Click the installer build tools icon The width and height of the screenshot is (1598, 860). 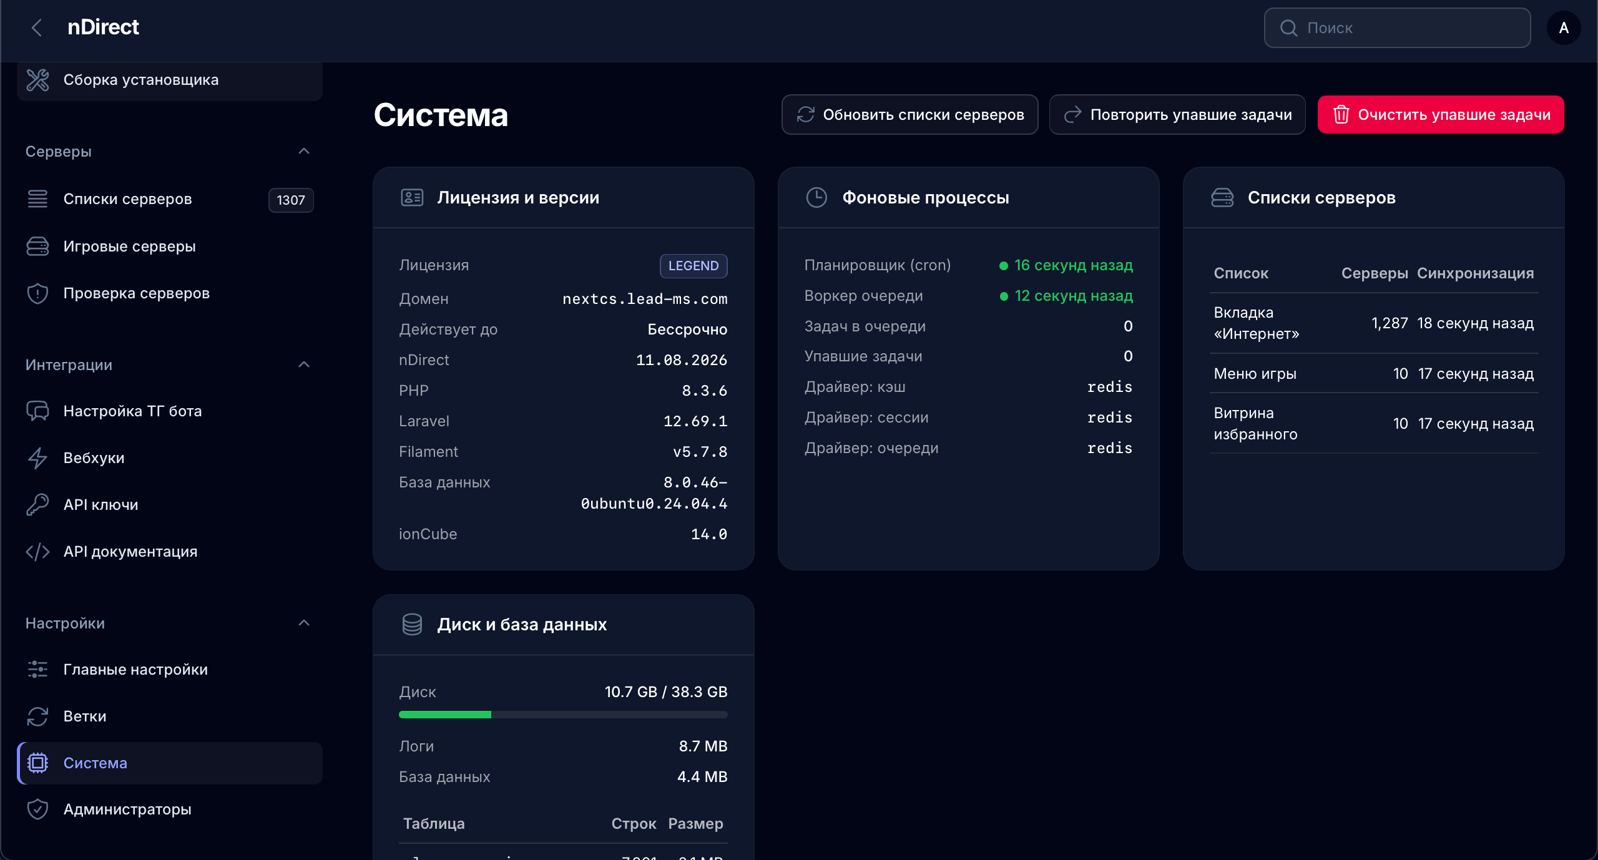point(37,80)
